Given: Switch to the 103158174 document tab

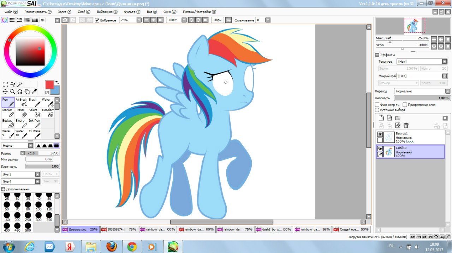Looking at the screenshot, I should [x=119, y=229].
